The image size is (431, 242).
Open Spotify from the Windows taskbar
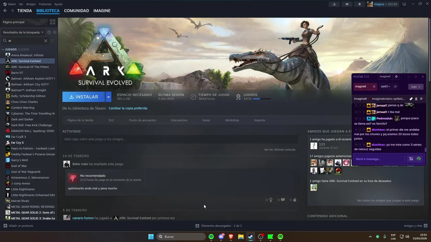point(211,237)
